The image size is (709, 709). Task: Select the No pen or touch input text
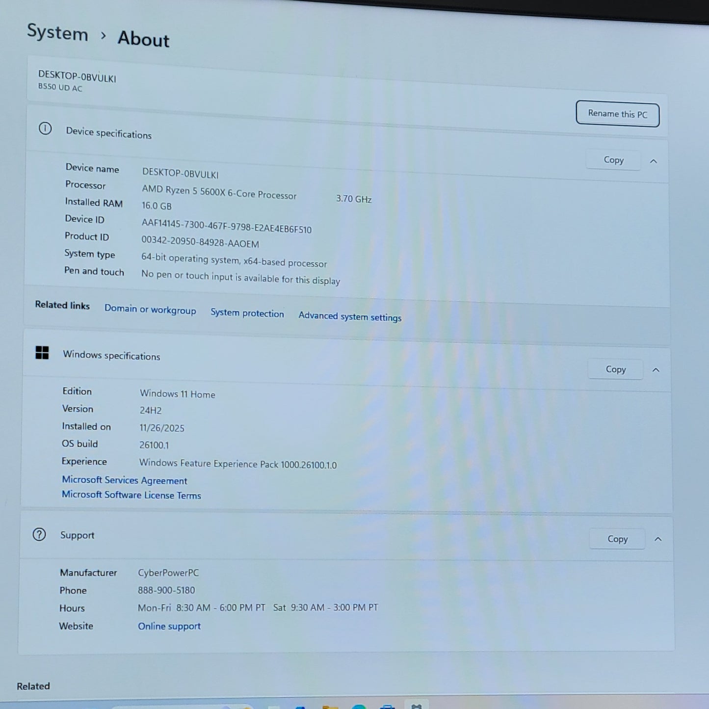240,277
